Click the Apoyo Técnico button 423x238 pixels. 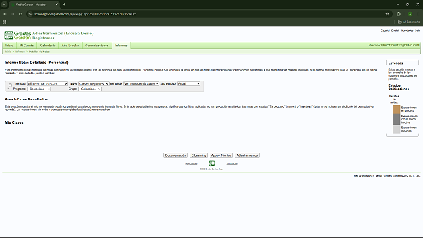[221, 155]
